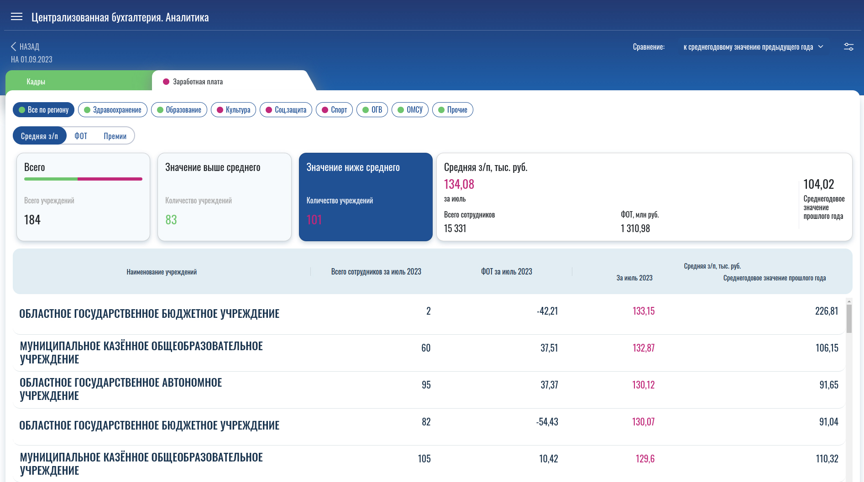Viewport: 864px width, 482px height.
Task: Pick the Спорт filter chip
Action: (x=334, y=110)
